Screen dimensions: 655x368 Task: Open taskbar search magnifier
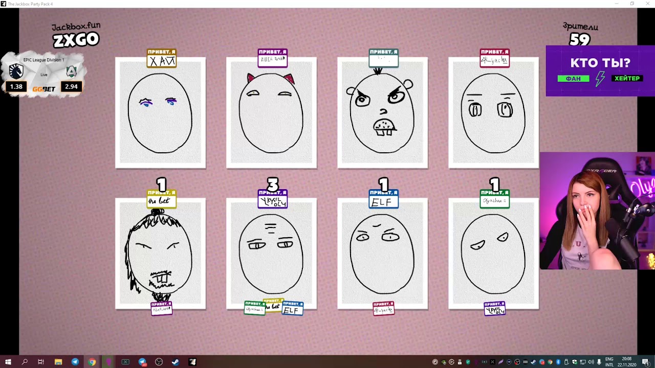point(24,362)
